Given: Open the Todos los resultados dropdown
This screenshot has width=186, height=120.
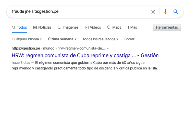Looking at the screenshot, I should point(100,39).
